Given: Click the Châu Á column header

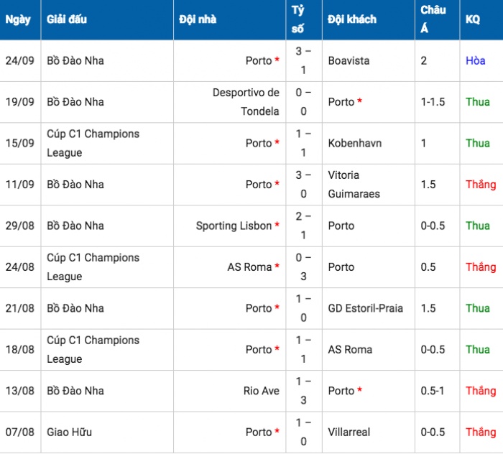Looking at the screenshot, I should [x=433, y=19].
